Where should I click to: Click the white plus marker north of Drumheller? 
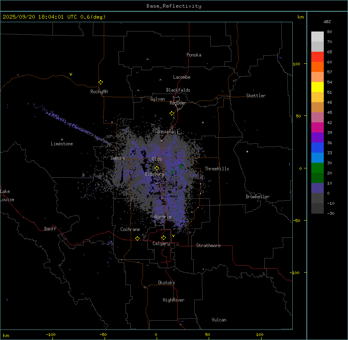pos(247,151)
